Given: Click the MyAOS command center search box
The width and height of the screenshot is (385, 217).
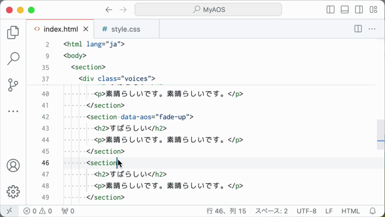Looking at the screenshot, I should [208, 10].
